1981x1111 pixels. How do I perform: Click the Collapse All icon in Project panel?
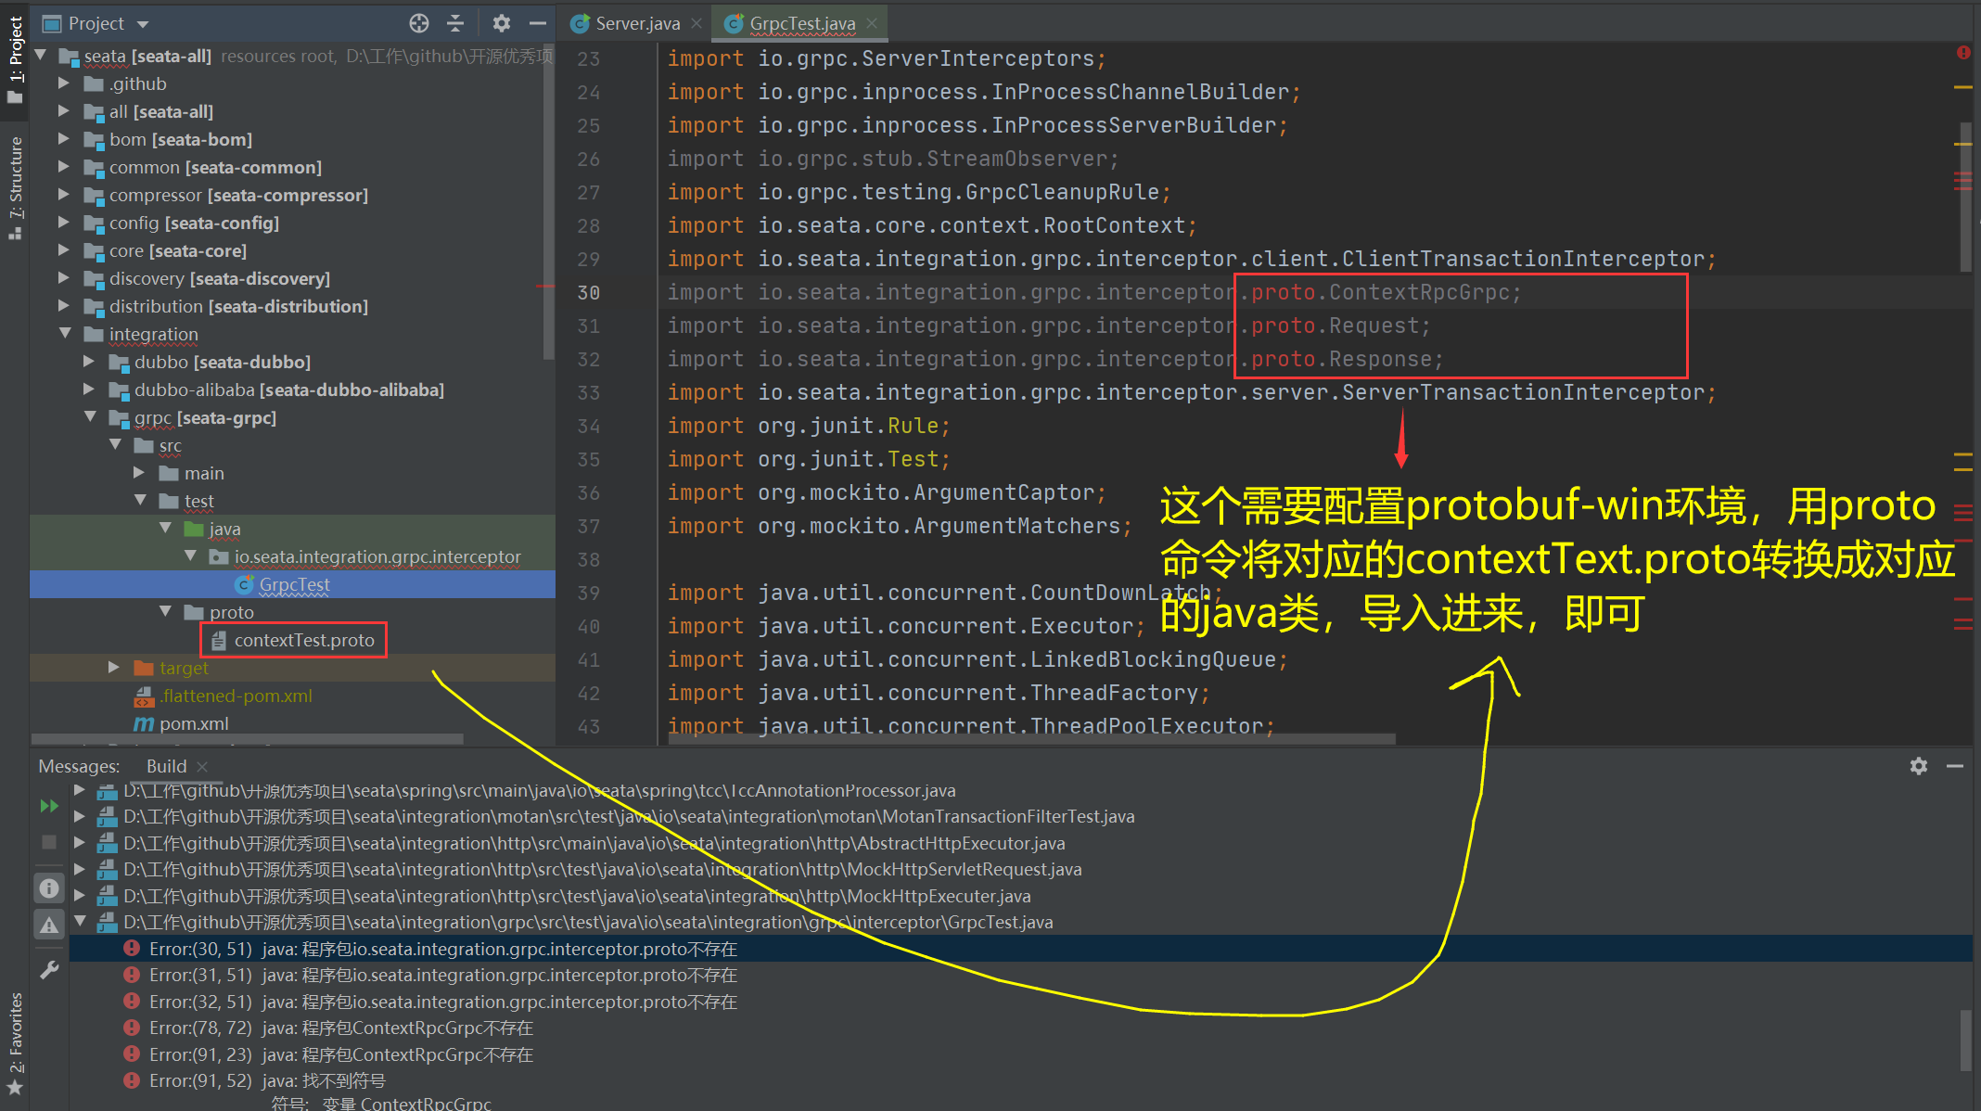coord(455,23)
